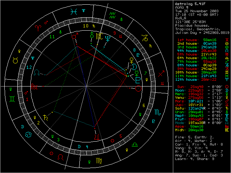Click the Aries glyph beside 12th house row
This screenshot has height=173, width=231.
(227, 79)
